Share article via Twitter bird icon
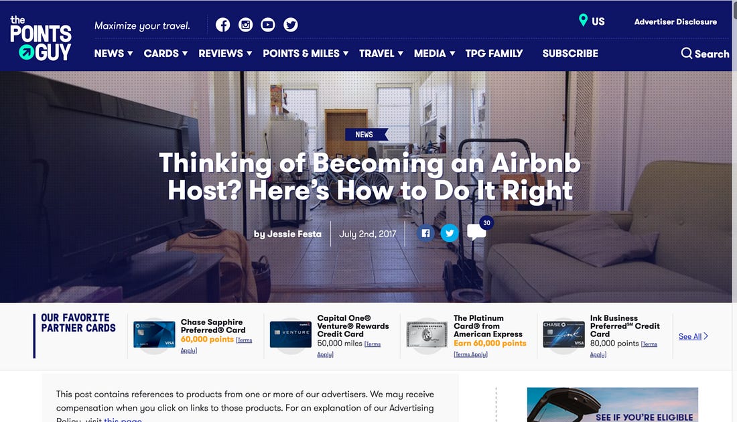 click(x=450, y=233)
